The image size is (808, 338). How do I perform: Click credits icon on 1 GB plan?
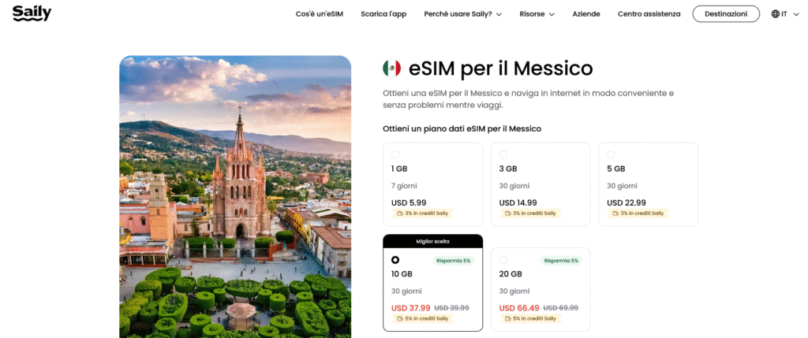point(400,213)
